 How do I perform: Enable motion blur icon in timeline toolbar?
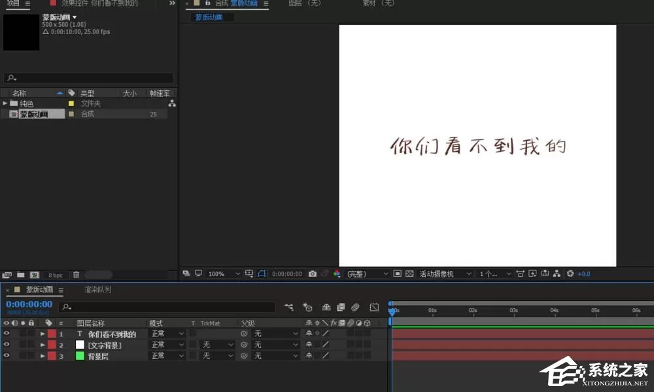tap(355, 308)
